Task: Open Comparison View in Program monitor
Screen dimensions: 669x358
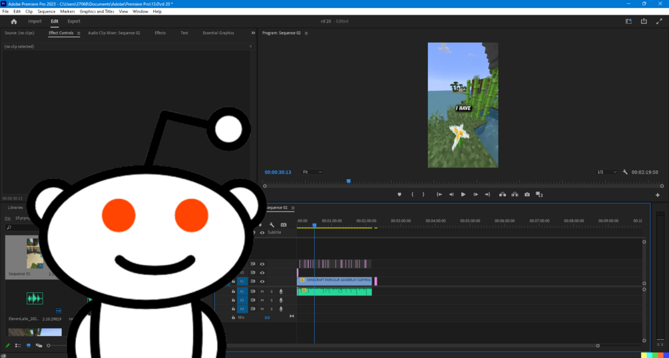Action: coord(539,194)
